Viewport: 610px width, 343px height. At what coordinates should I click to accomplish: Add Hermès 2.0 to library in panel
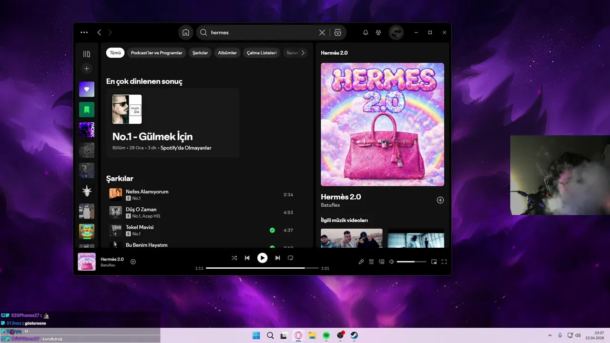(x=440, y=200)
